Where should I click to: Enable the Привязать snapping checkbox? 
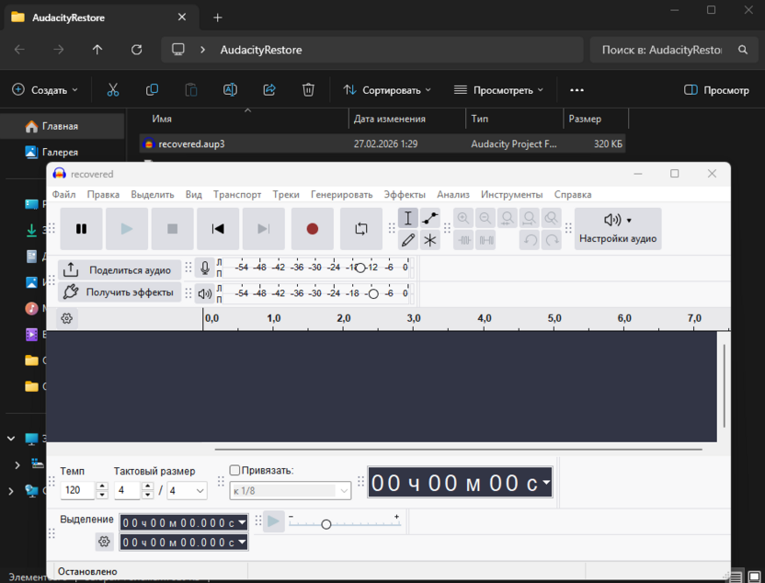(x=235, y=470)
